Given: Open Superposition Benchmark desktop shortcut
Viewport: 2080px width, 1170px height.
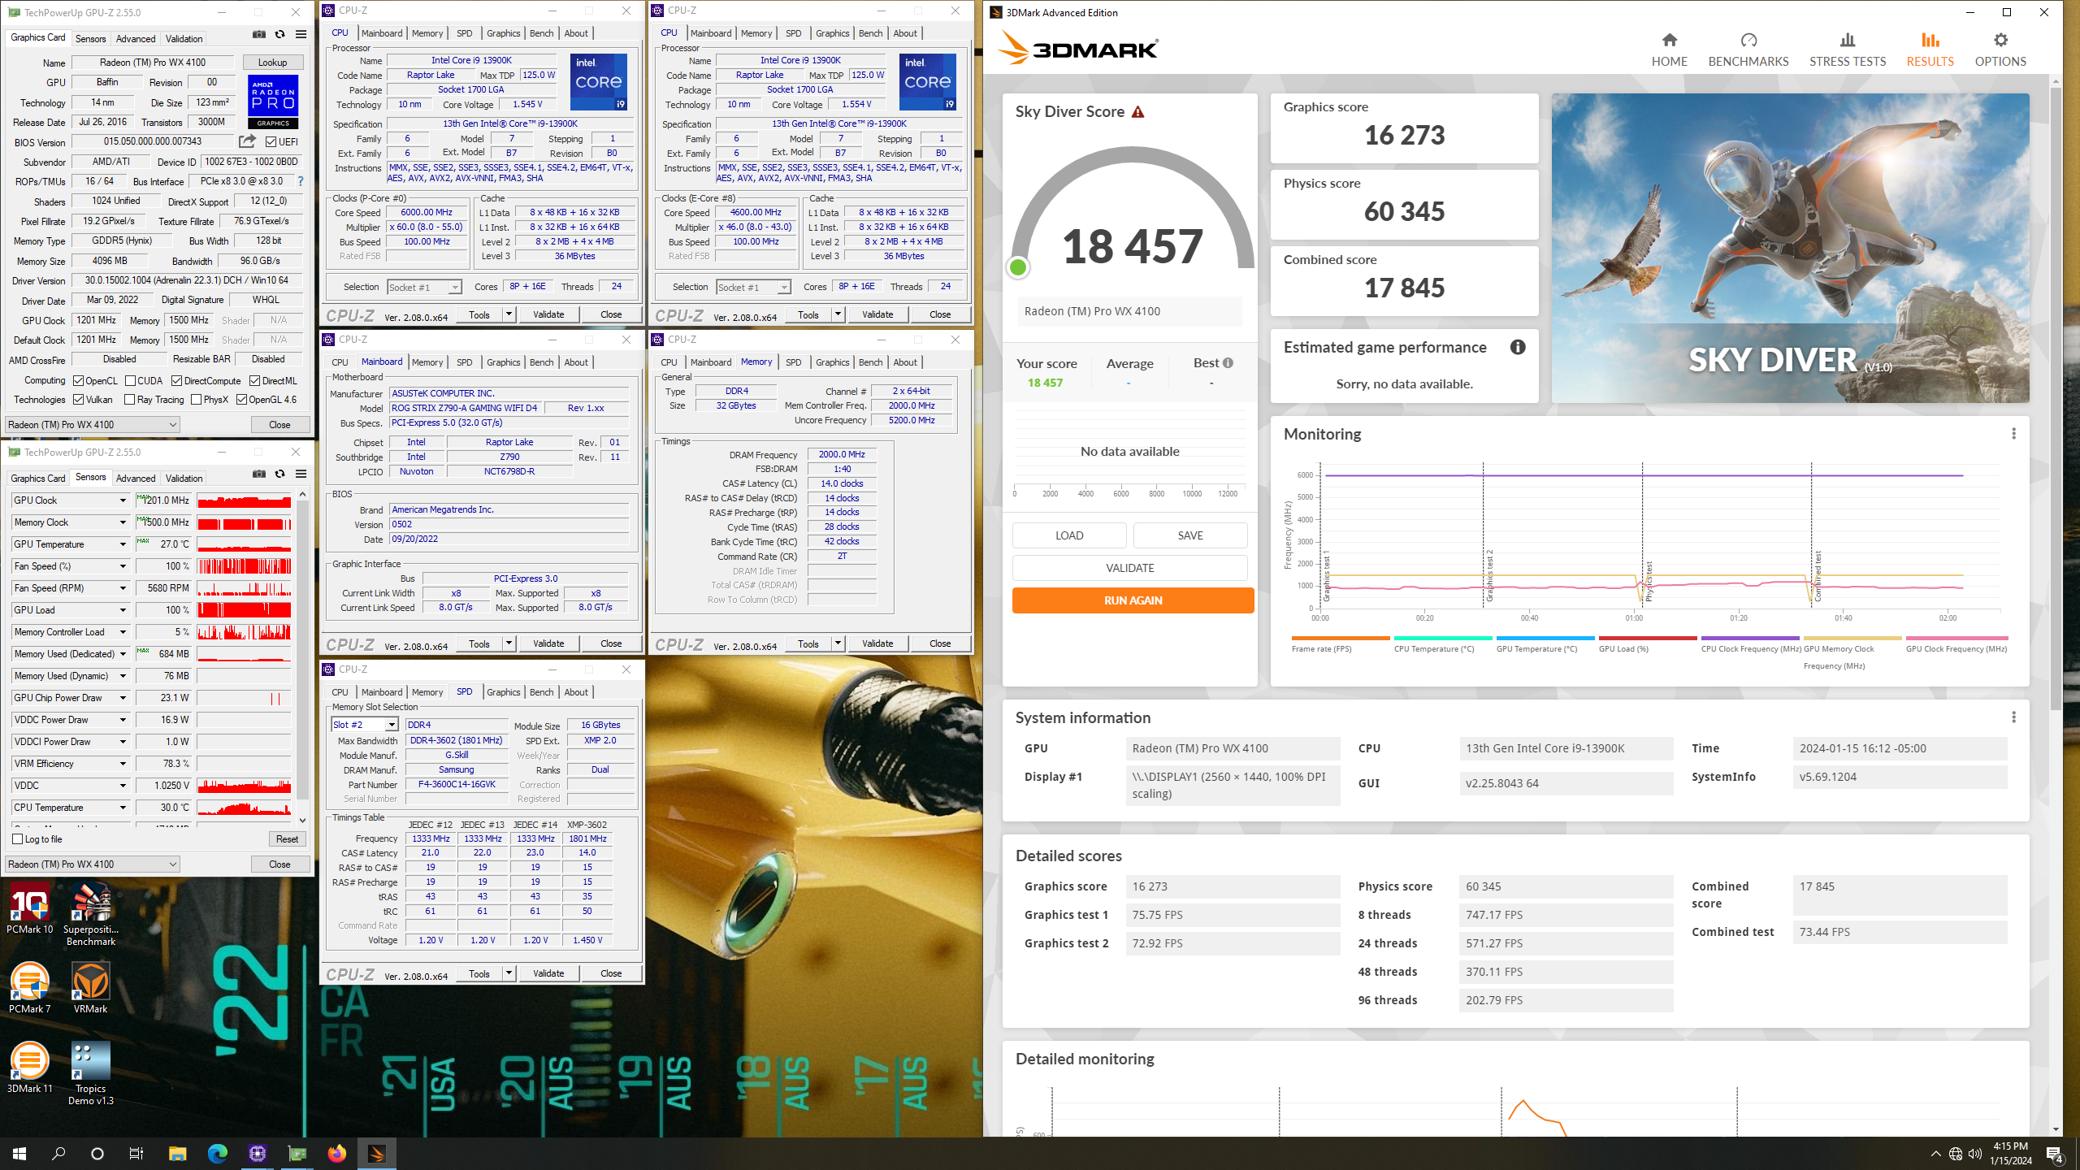Looking at the screenshot, I should click(91, 915).
